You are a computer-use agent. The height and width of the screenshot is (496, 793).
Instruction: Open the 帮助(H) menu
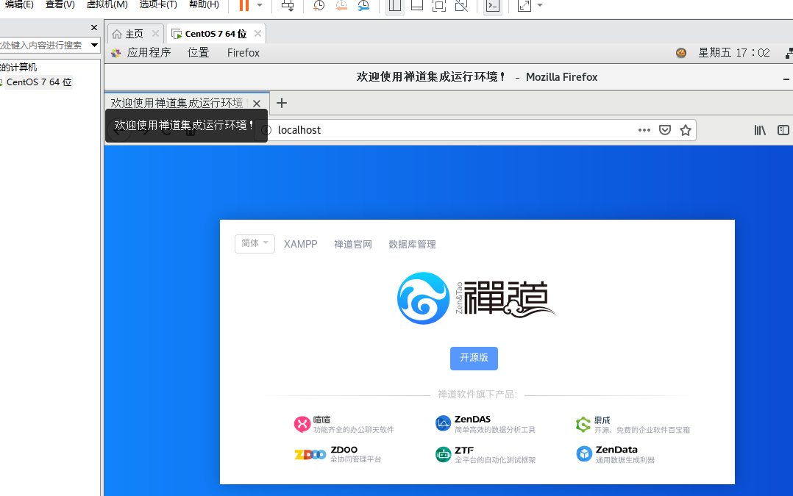tap(204, 4)
